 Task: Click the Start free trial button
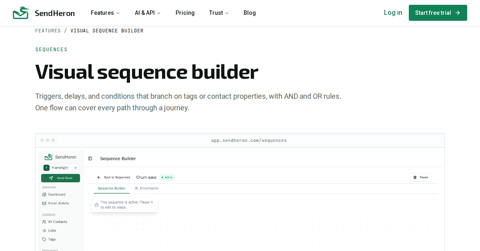click(438, 13)
